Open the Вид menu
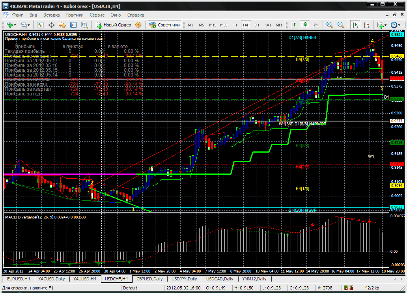The image size is (407, 293). click(x=33, y=15)
